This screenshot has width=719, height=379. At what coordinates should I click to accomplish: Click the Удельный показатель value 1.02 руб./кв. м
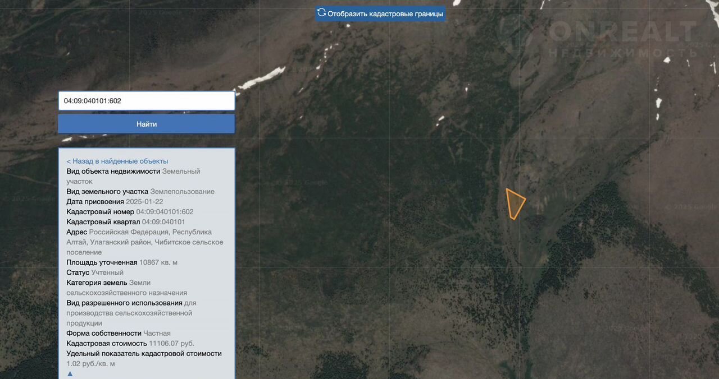[90, 363]
